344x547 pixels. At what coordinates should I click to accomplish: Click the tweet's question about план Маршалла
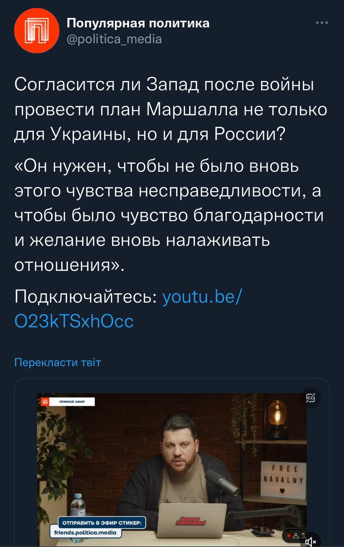click(171, 109)
